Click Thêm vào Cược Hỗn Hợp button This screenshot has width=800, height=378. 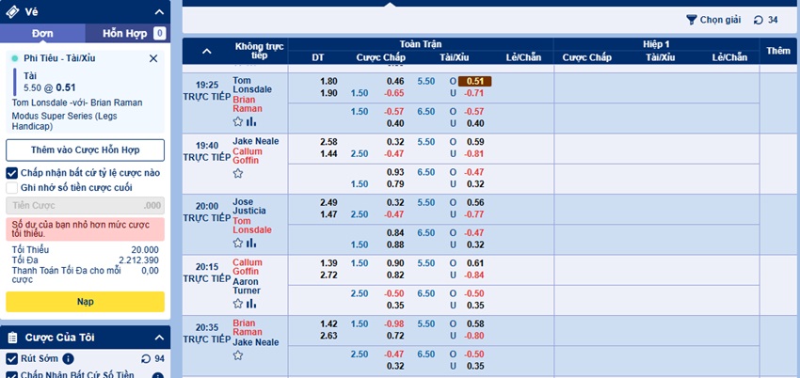point(86,150)
